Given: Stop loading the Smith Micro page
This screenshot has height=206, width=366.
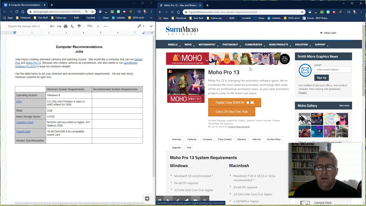Looking at the screenshot, I should tap(172, 12).
